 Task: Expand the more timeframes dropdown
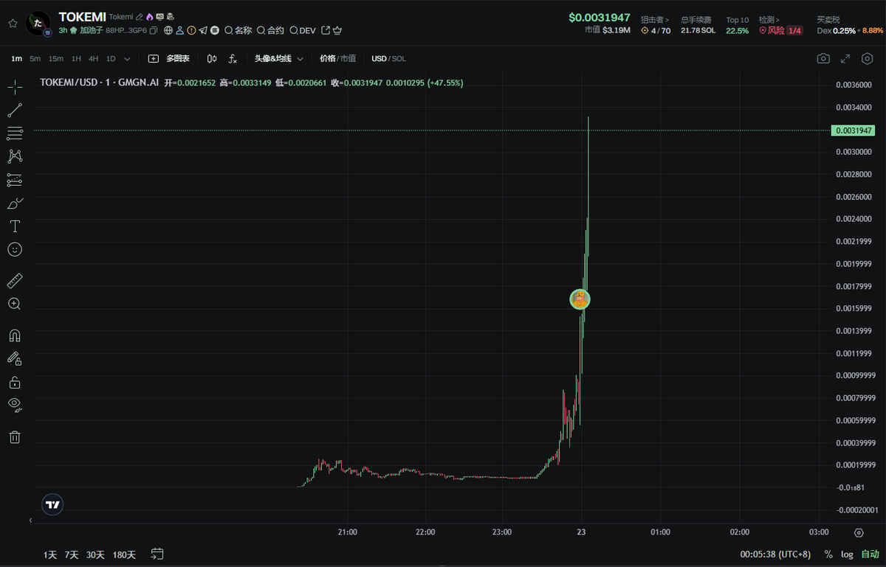click(x=128, y=58)
